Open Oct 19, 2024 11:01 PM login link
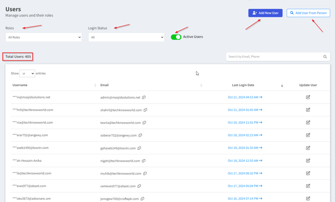This screenshot has height=202, width=335. tap(245, 123)
